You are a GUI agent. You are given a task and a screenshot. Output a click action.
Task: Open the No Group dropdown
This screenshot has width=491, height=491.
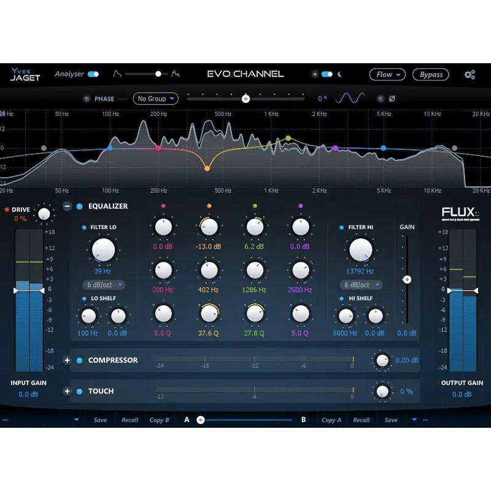[156, 99]
